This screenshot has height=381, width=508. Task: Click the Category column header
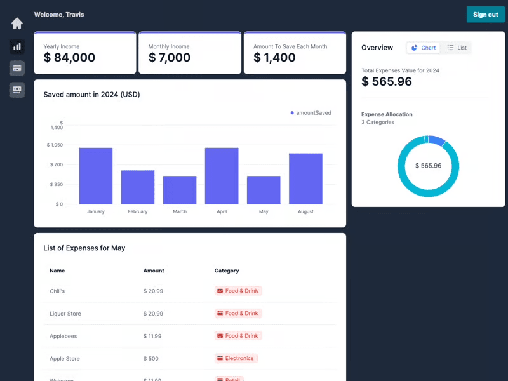227,271
